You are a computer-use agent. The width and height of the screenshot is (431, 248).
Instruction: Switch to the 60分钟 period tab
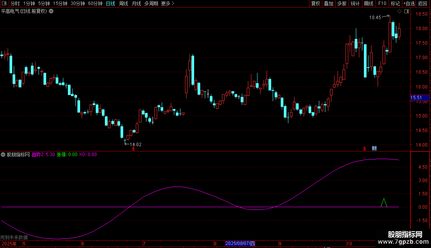(x=95, y=3)
